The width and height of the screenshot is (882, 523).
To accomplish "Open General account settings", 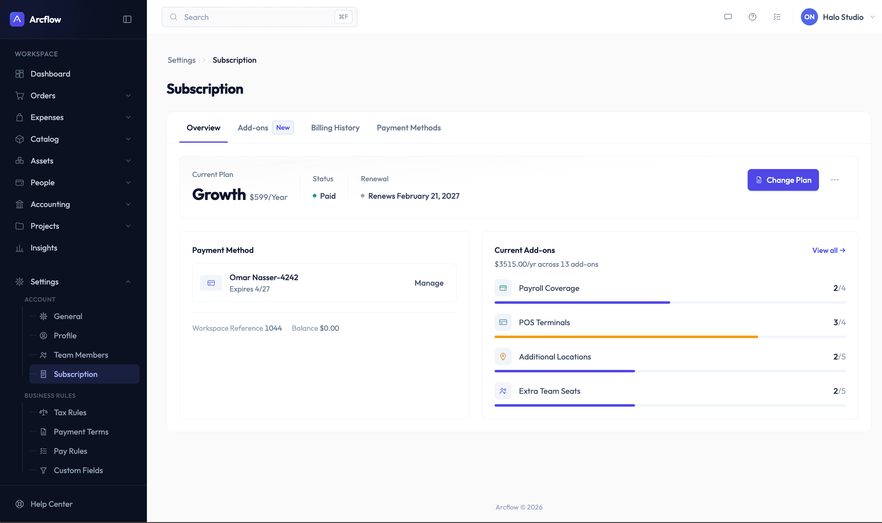I will click(x=84, y=316).
